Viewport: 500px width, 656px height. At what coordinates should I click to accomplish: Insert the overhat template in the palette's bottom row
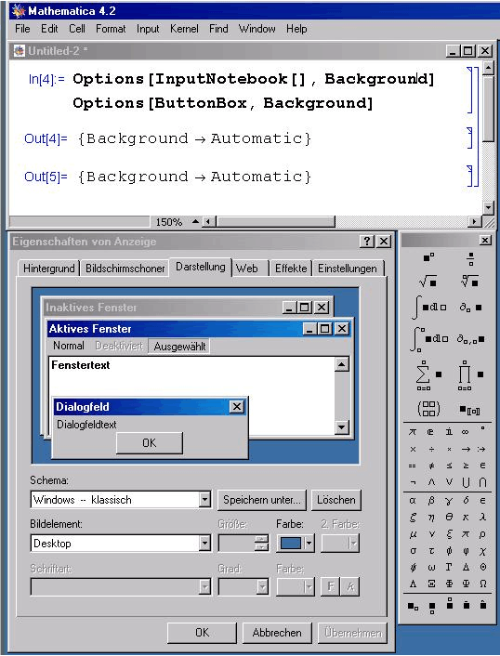(482, 605)
